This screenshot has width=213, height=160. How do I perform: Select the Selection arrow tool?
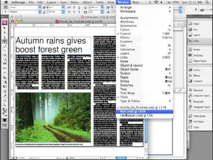5,28
